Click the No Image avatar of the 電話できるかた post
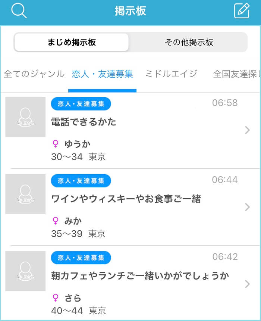This screenshot has width=261, height=321. [25, 117]
